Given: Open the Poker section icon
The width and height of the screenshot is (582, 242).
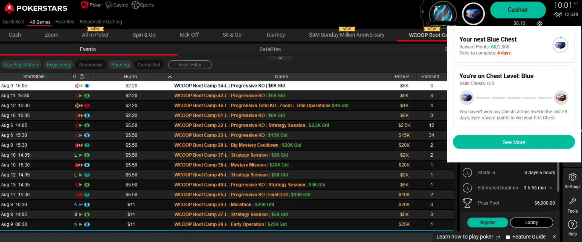Looking at the screenshot, I should (84, 5).
